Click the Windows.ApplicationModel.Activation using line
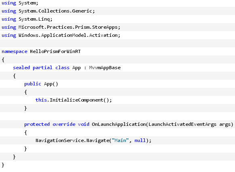Viewport: 235px width, 172px height. pos(61,36)
